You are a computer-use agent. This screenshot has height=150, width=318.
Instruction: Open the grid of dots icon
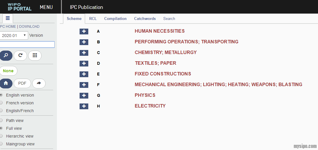pyautogui.click(x=35, y=55)
